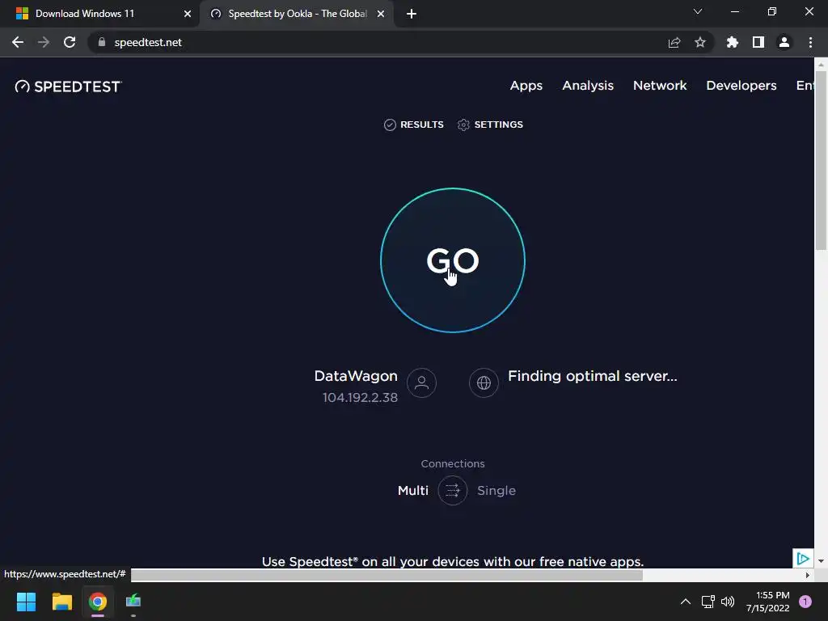Click the DataWagon user profile icon
The image size is (828, 621).
[x=421, y=382]
